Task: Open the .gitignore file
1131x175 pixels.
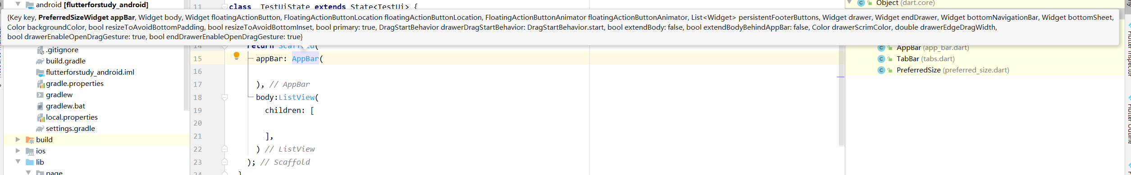Action: pos(62,49)
